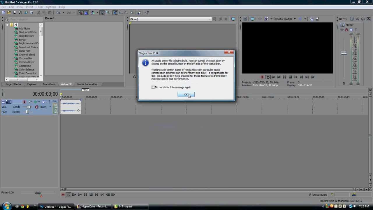Click Record button under video preview
Viewport: 373px width, 210px height.
[x=262, y=77]
